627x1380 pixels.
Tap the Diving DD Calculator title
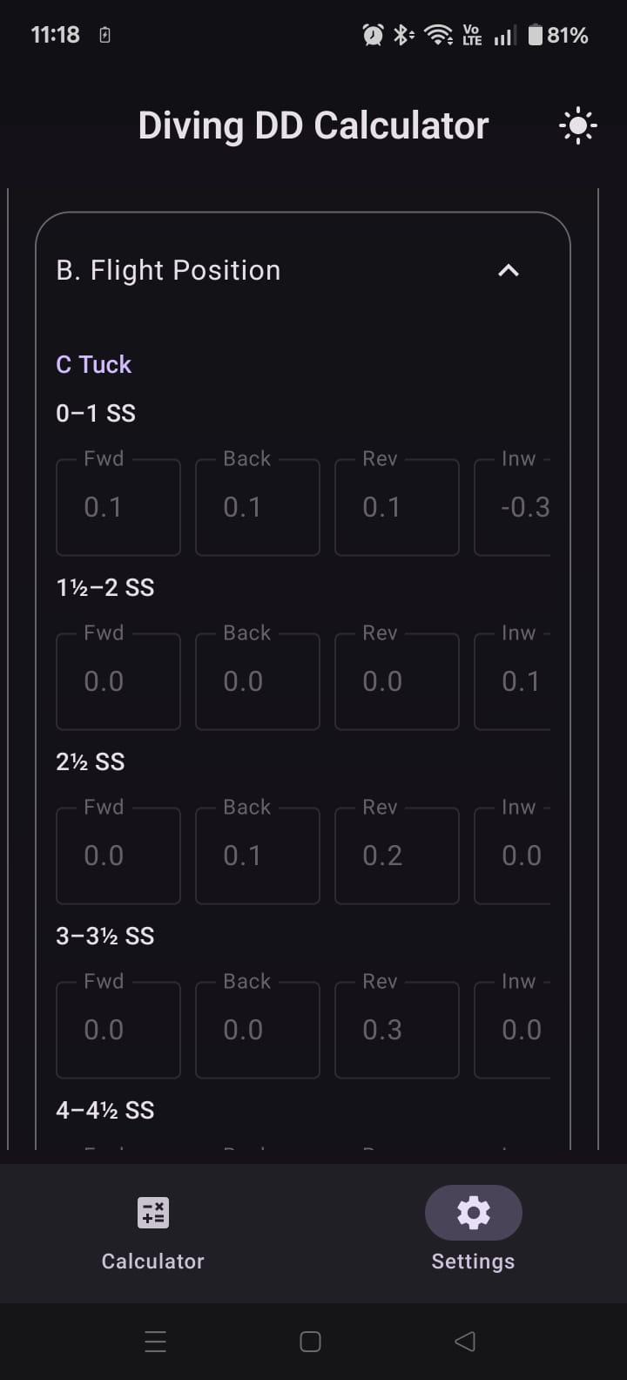(313, 126)
